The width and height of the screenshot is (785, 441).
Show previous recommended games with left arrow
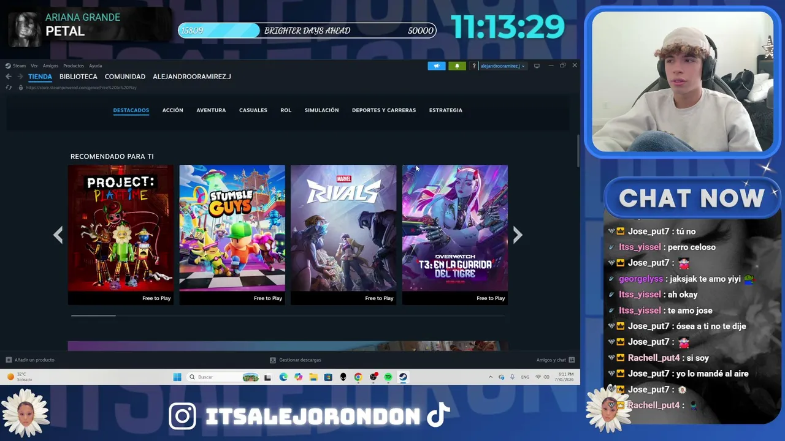58,235
